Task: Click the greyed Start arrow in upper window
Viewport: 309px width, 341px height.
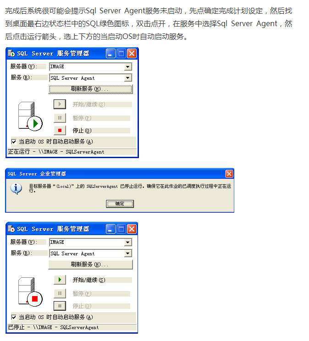Action: [60, 104]
